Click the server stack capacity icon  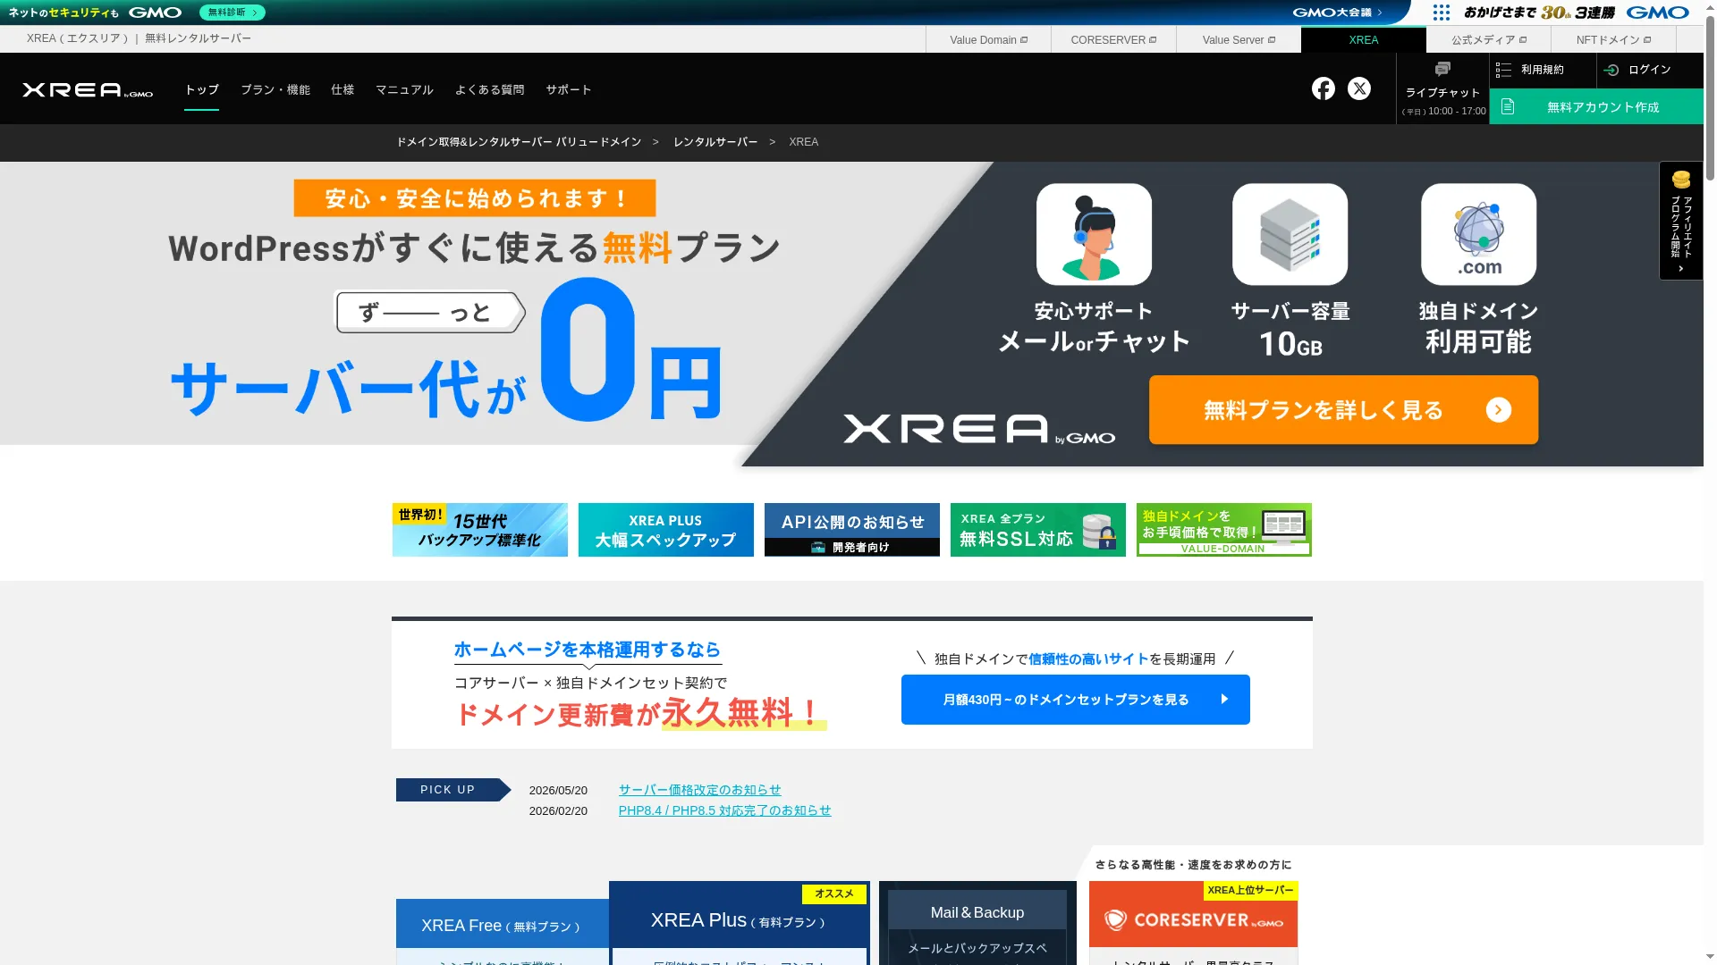click(x=1290, y=234)
